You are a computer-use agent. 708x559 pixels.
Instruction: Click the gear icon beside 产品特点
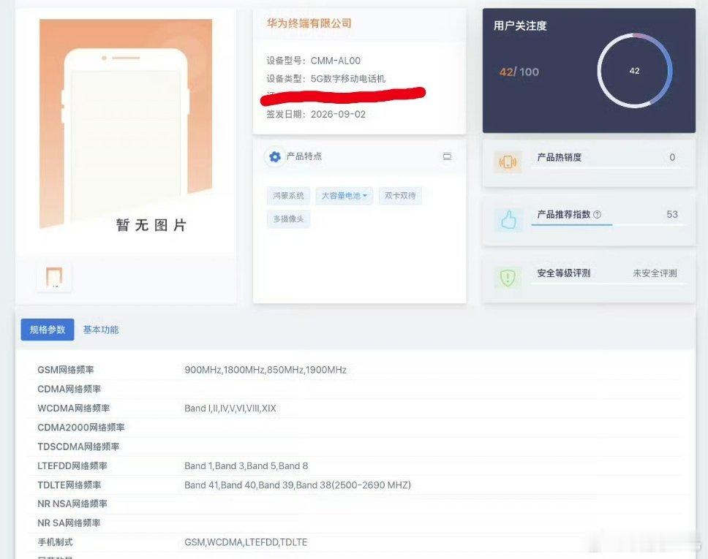coord(274,156)
